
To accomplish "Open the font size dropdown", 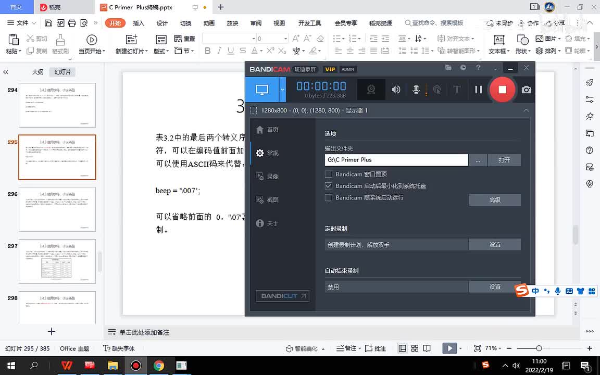I will point(285,39).
